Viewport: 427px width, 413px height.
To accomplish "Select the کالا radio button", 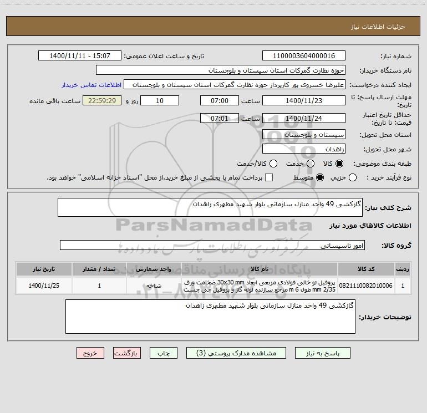I will tap(339, 164).
